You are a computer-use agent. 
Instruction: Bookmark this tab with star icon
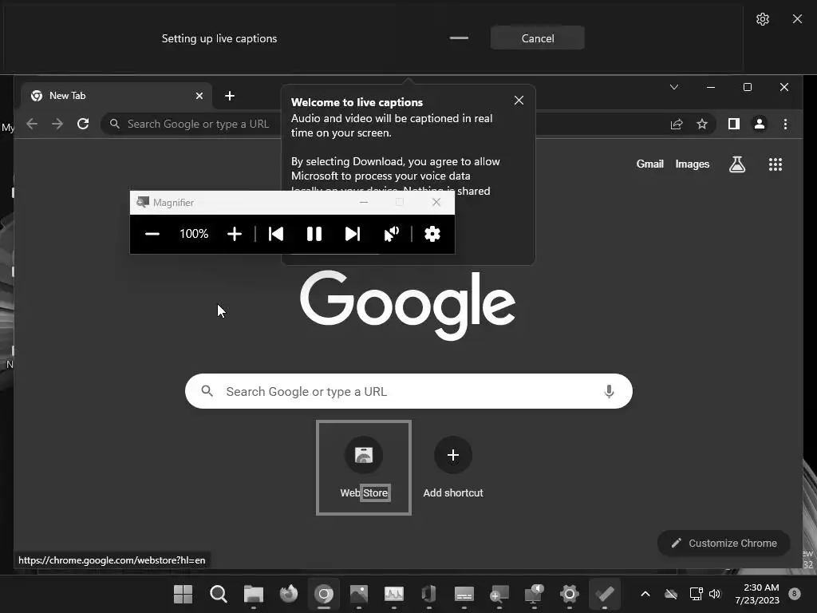click(702, 124)
